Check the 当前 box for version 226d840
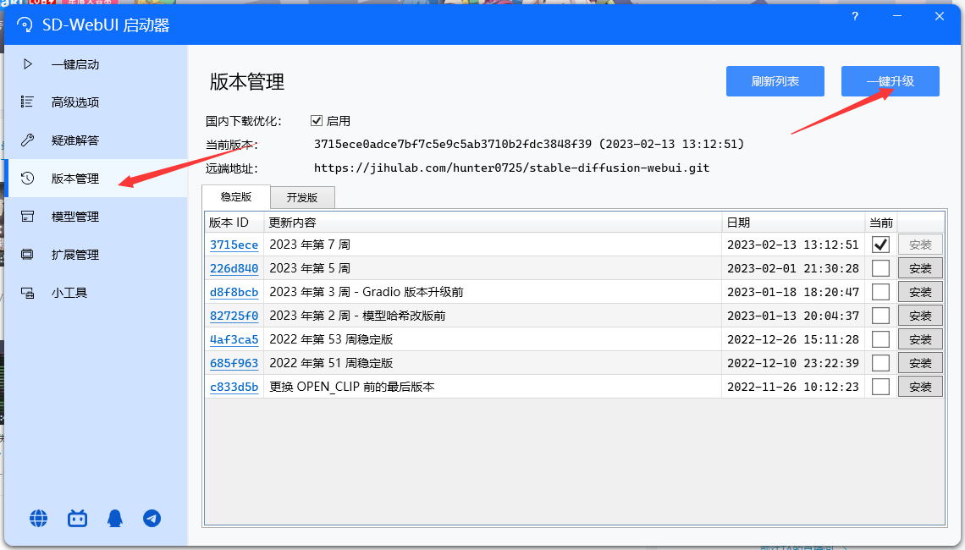965x550 pixels. click(x=880, y=267)
